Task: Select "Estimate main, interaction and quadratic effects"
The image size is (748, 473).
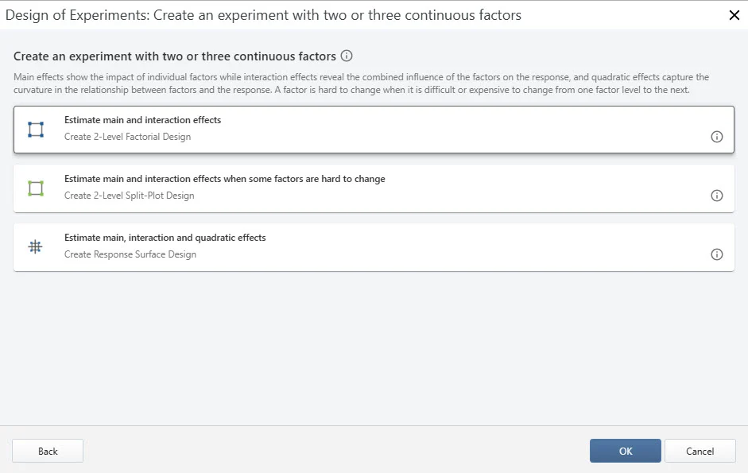Action: 165,238
